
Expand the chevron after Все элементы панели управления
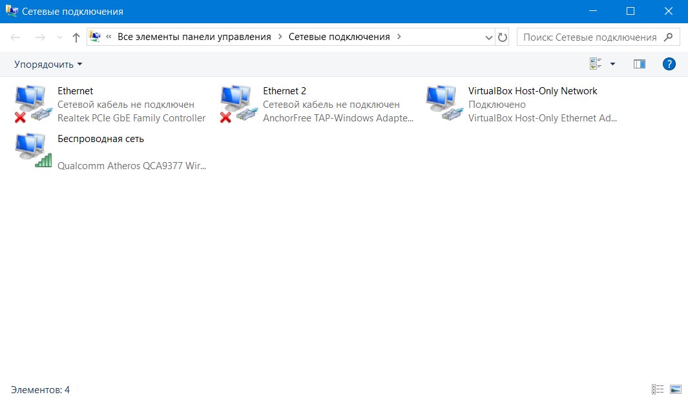[280, 37]
